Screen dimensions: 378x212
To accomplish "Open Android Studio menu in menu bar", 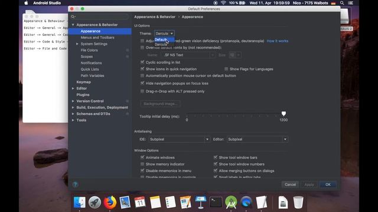I will click(x=47, y=3).
